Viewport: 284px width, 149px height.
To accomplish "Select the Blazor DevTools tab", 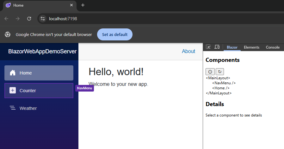I will pyautogui.click(x=232, y=47).
